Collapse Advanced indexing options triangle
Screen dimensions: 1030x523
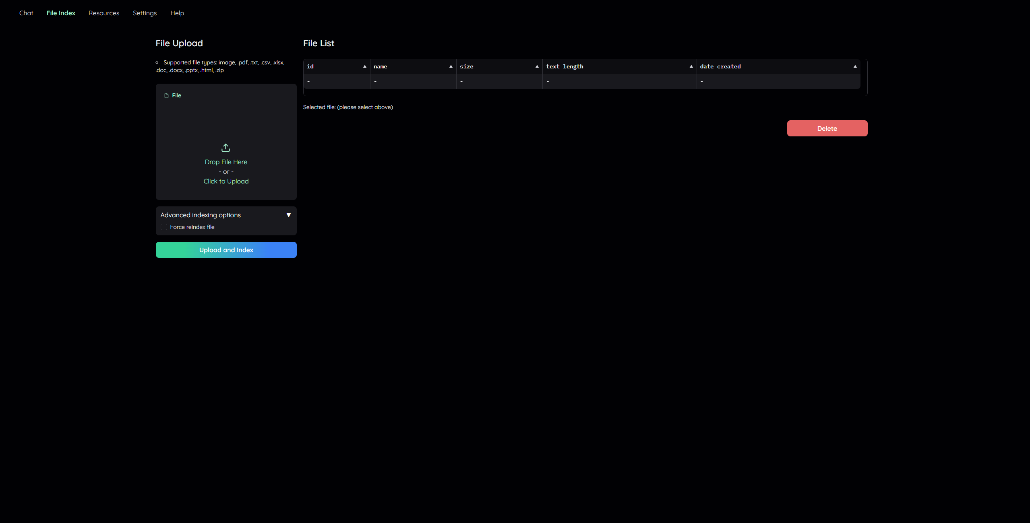(x=288, y=215)
